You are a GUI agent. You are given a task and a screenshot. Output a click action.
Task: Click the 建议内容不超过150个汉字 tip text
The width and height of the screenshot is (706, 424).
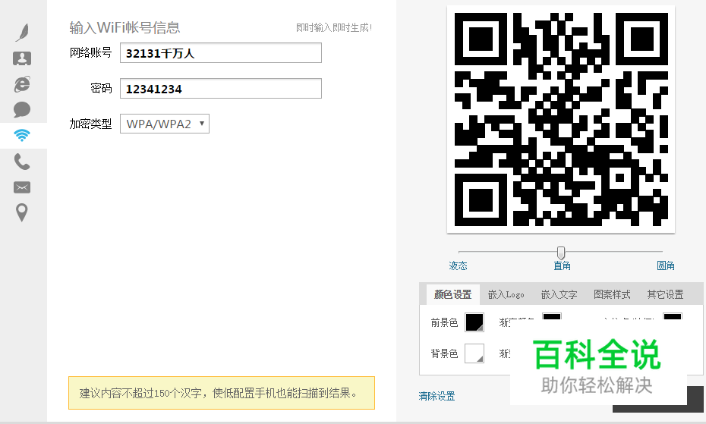pyautogui.click(x=219, y=394)
